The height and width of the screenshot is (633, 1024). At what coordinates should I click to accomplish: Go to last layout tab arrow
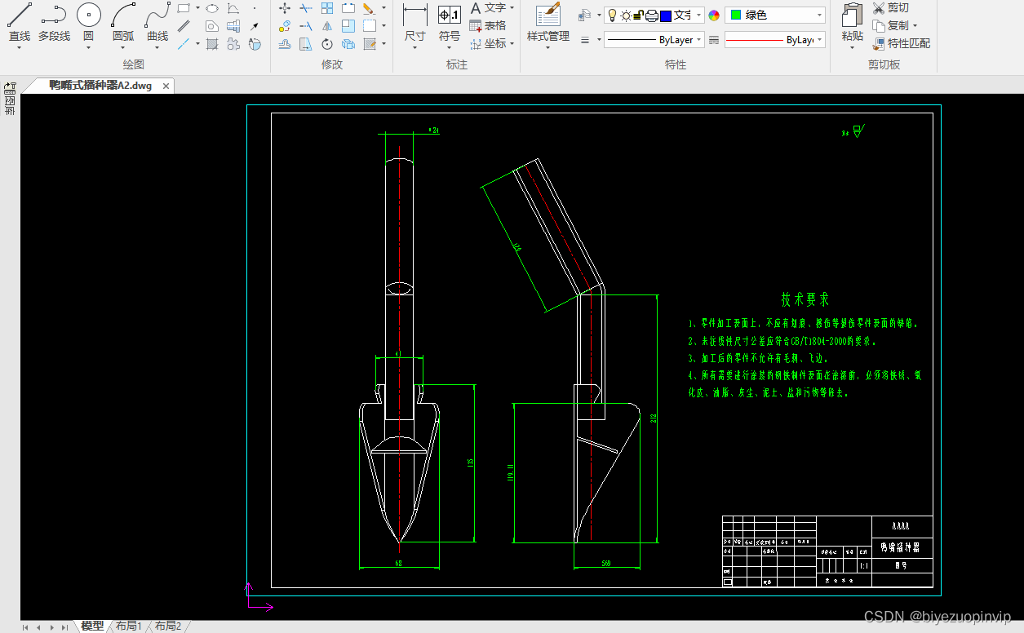(64, 627)
